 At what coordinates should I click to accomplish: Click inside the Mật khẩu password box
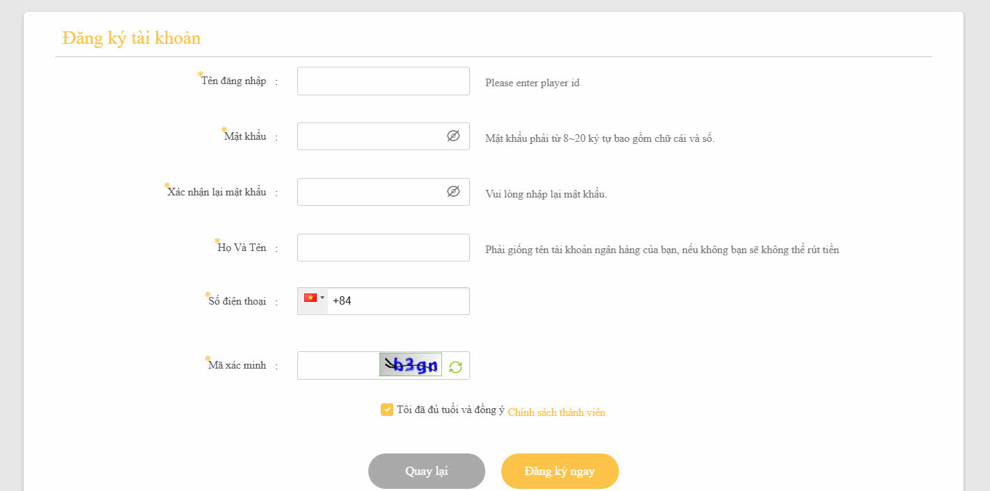point(370,136)
